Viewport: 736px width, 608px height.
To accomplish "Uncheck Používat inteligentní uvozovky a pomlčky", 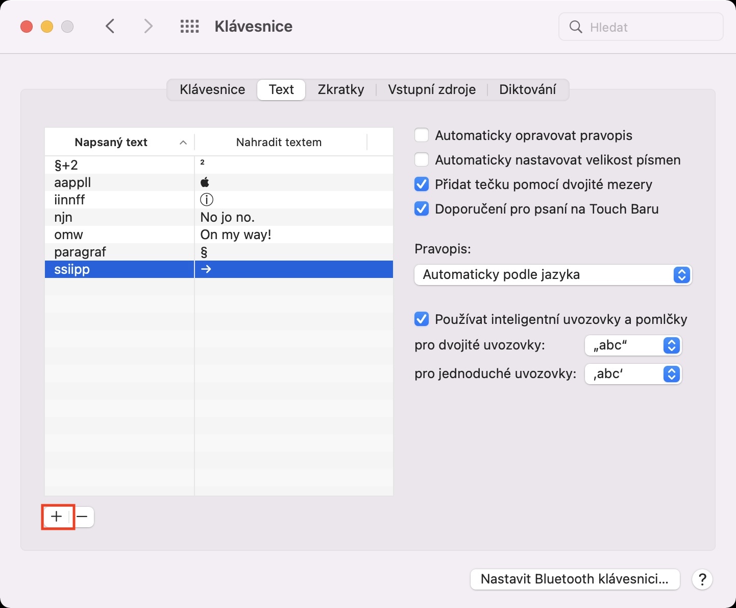I will coord(422,319).
